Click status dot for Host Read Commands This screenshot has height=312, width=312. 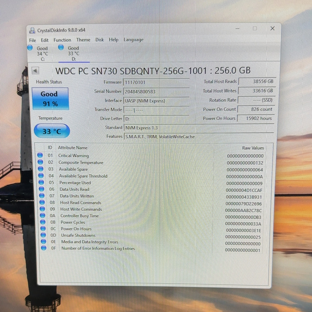tap(42, 202)
